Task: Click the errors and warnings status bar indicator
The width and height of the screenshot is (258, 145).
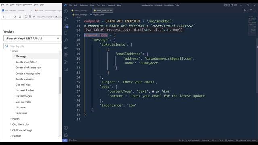Action: pyautogui.click(x=73, y=140)
